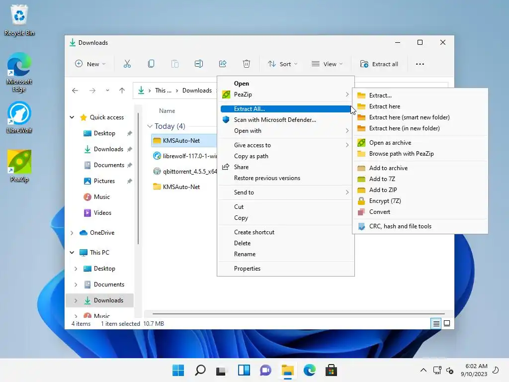Viewport: 509px width, 382px height.
Task: Select Rename in context menu
Action: 285,254
